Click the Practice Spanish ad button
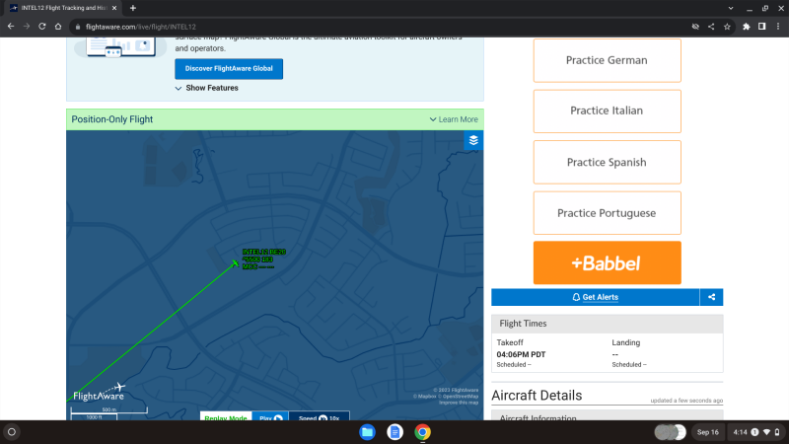Viewport: 789px width, 444px height. pyautogui.click(x=607, y=162)
